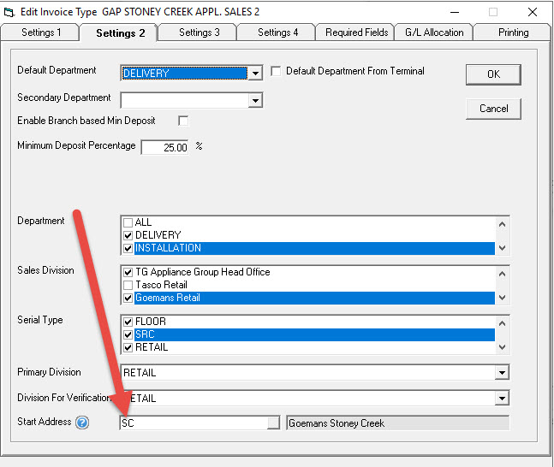The height and width of the screenshot is (467, 554).
Task: Open the Printing tab
Action: [x=513, y=33]
